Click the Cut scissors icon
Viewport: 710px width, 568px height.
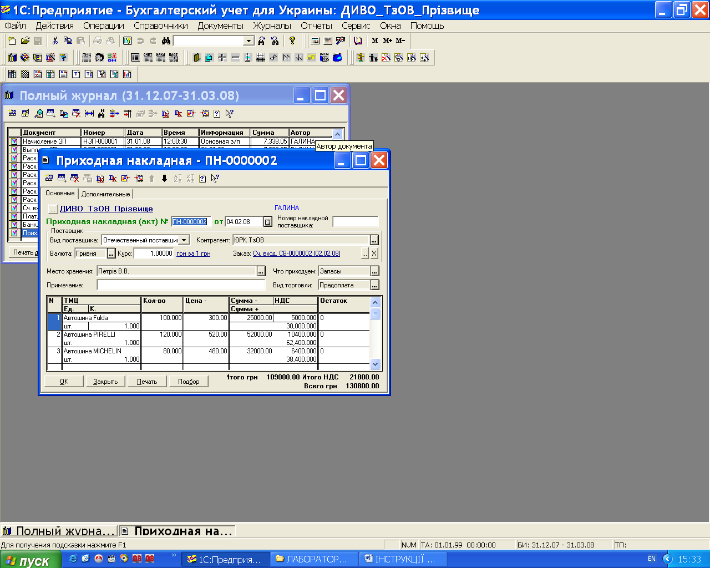[55, 40]
